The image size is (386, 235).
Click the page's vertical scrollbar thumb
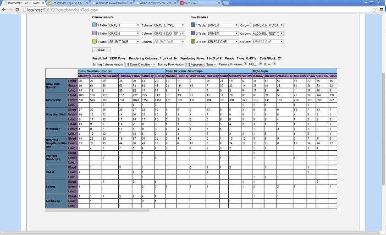(383, 129)
